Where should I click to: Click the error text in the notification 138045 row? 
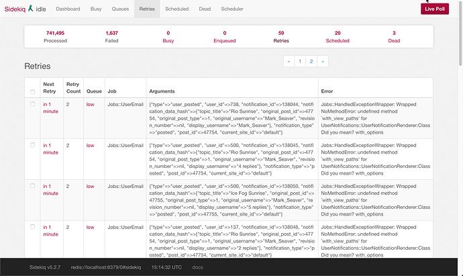(375, 159)
